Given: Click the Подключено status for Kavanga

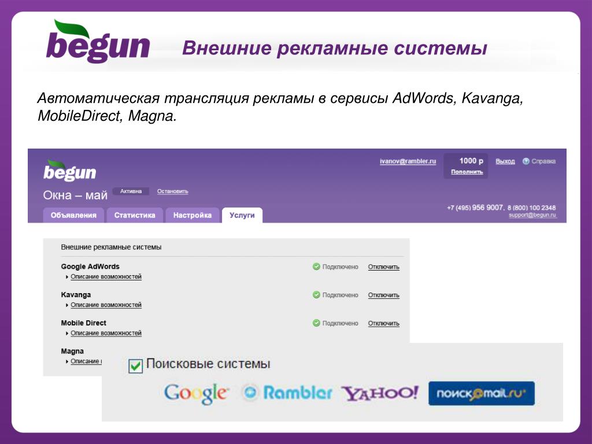Looking at the screenshot, I should pyautogui.click(x=340, y=295).
